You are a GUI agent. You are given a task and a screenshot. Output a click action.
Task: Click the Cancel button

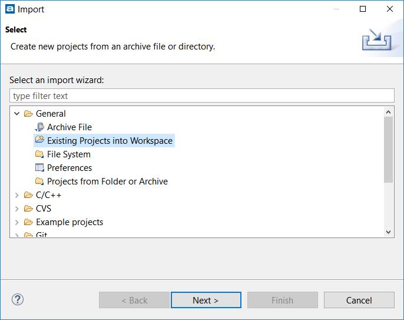pyautogui.click(x=359, y=300)
